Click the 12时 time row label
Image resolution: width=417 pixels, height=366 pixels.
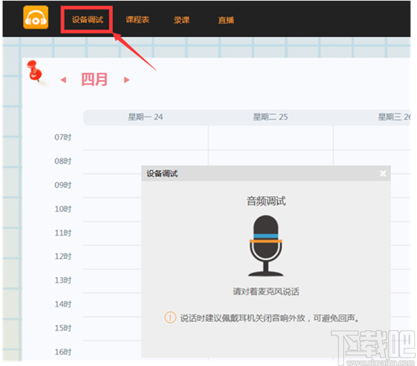(x=63, y=256)
